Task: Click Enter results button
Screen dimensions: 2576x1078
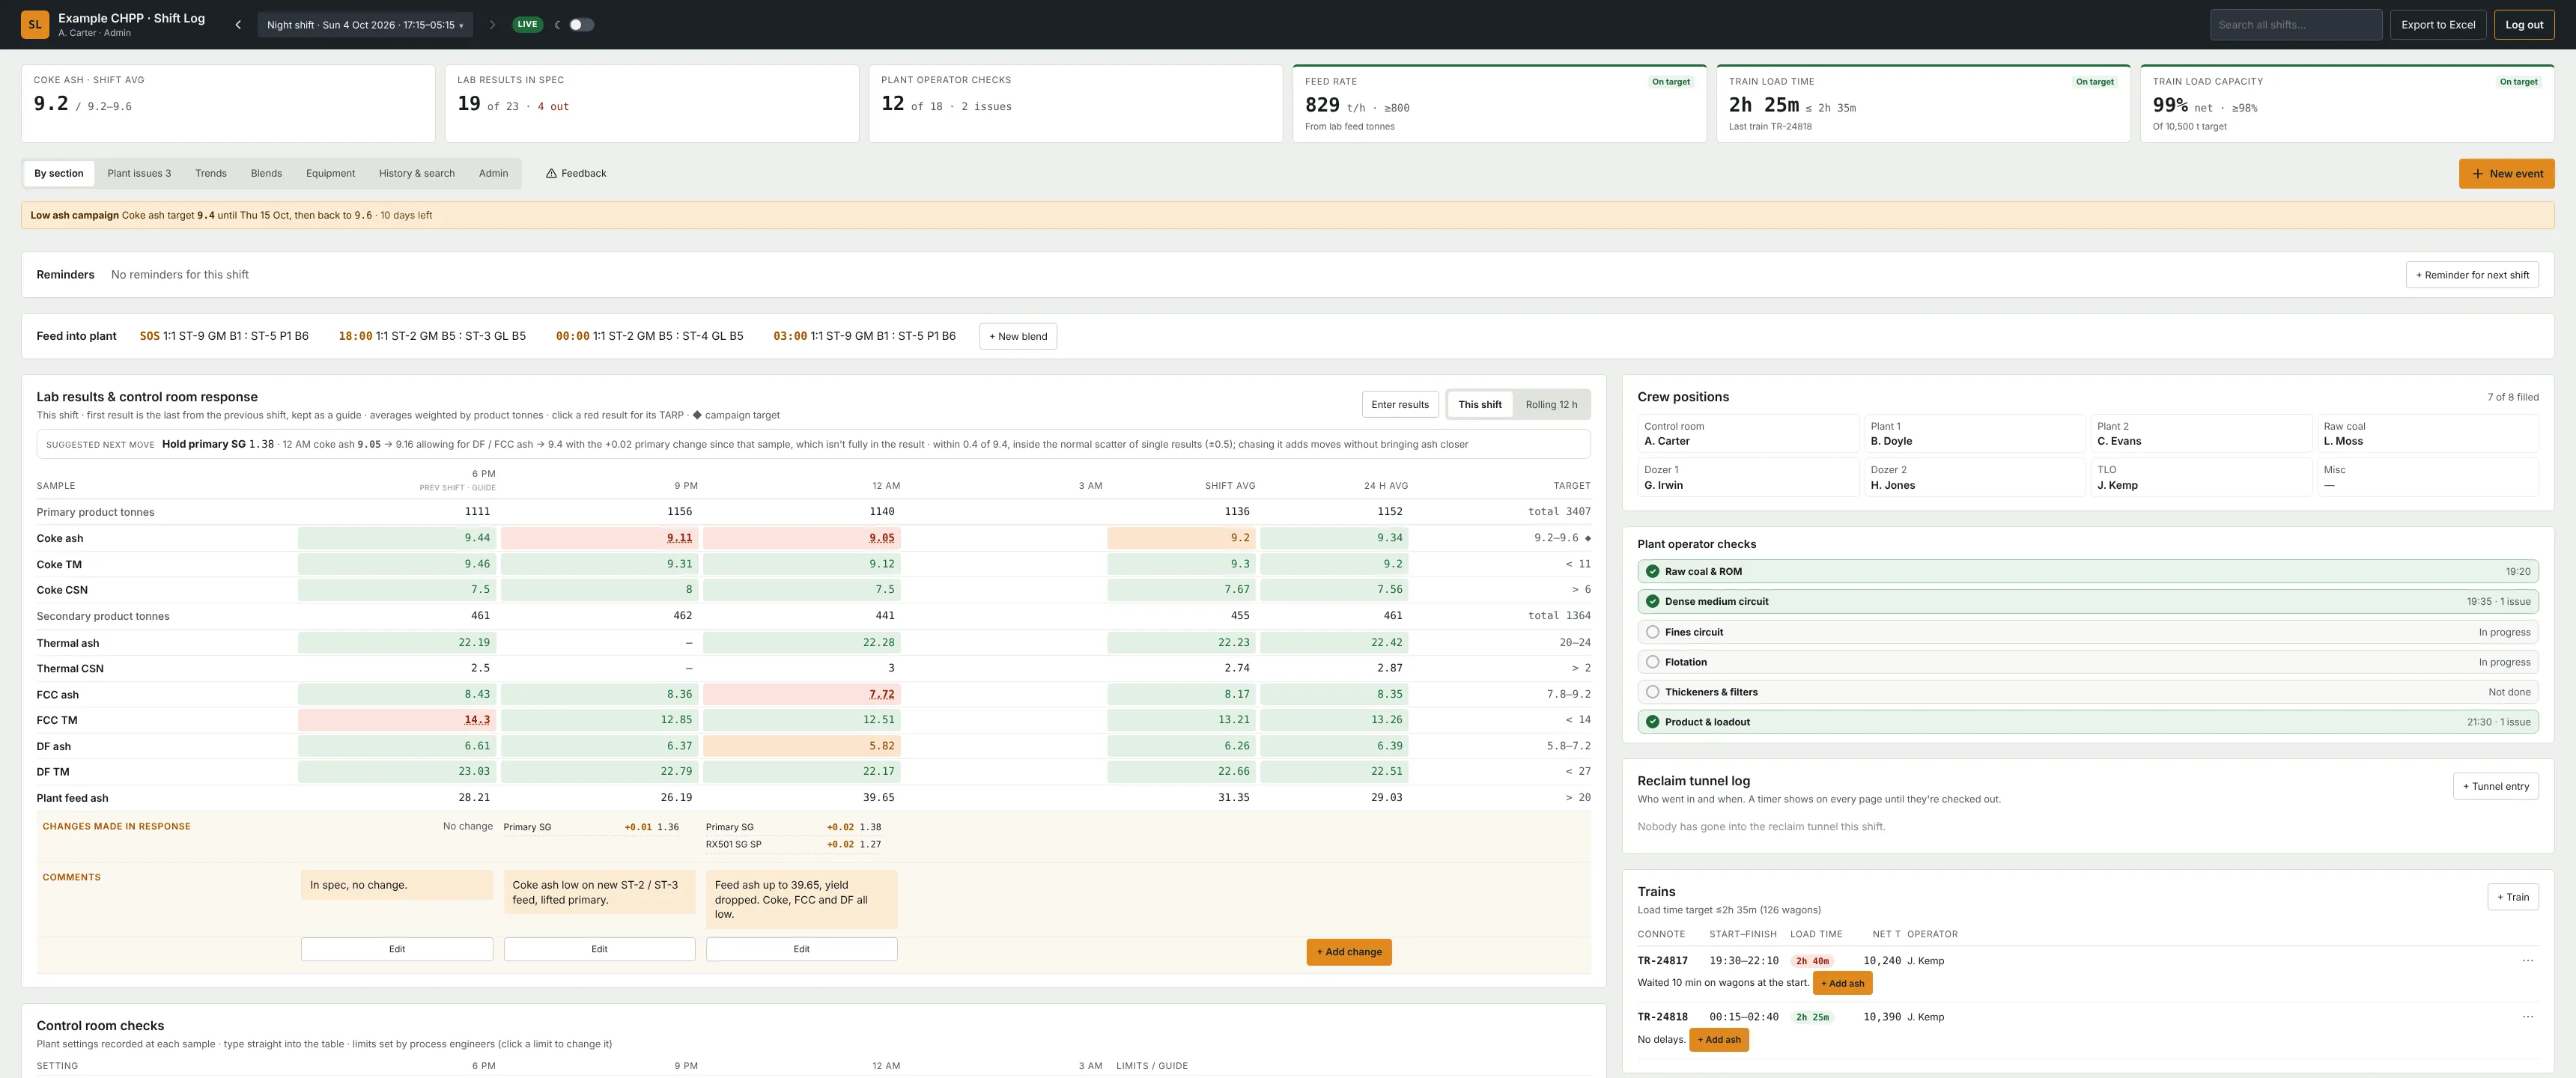Action: tap(1399, 405)
